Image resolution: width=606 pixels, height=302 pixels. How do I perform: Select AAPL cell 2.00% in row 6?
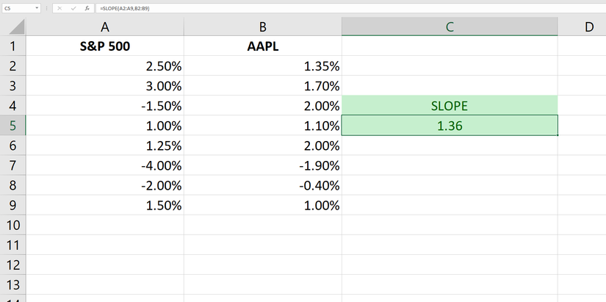tap(263, 145)
